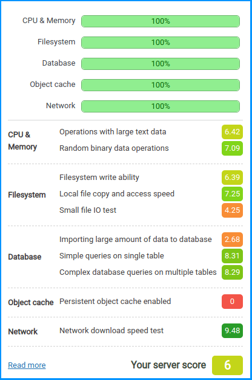Screen dimensions: 252x380
Task: Click the CPU & Memory 100% progress bar
Action: coord(161,21)
